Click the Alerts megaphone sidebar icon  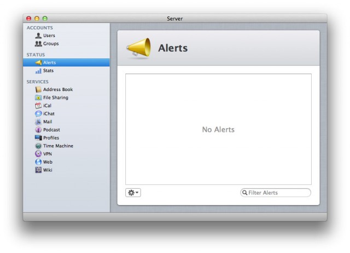pos(38,63)
